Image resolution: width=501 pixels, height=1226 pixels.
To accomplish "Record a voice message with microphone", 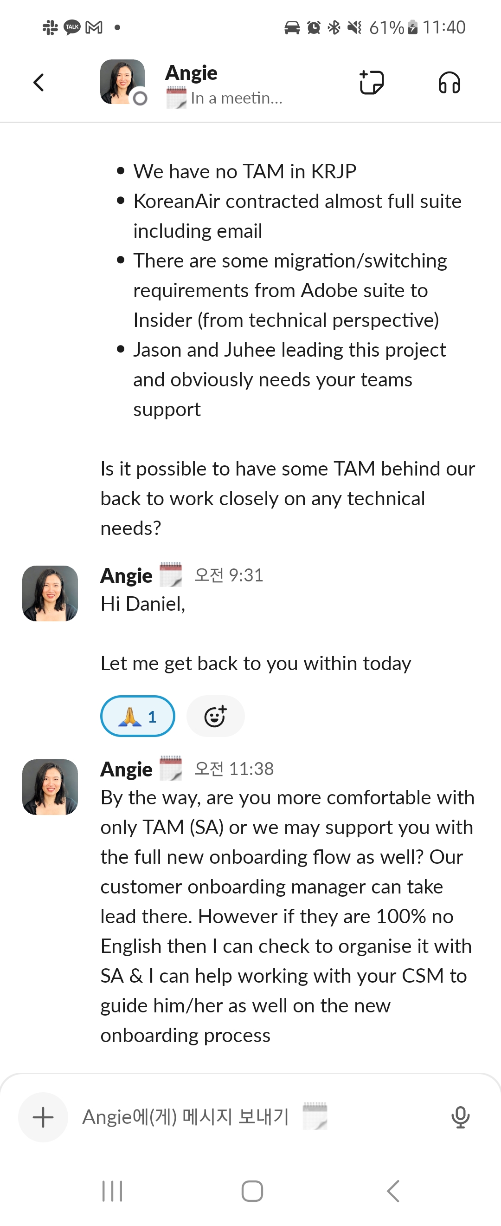I will [460, 1117].
